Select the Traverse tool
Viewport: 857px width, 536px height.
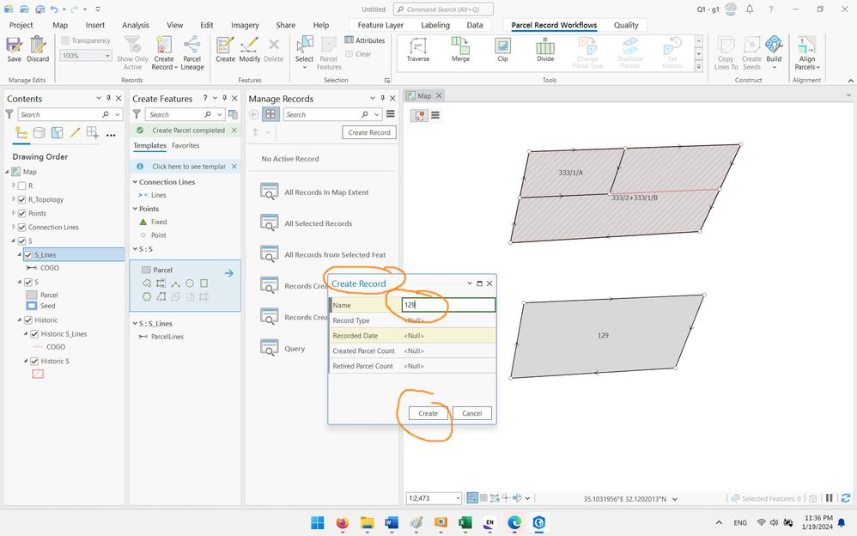pyautogui.click(x=418, y=49)
